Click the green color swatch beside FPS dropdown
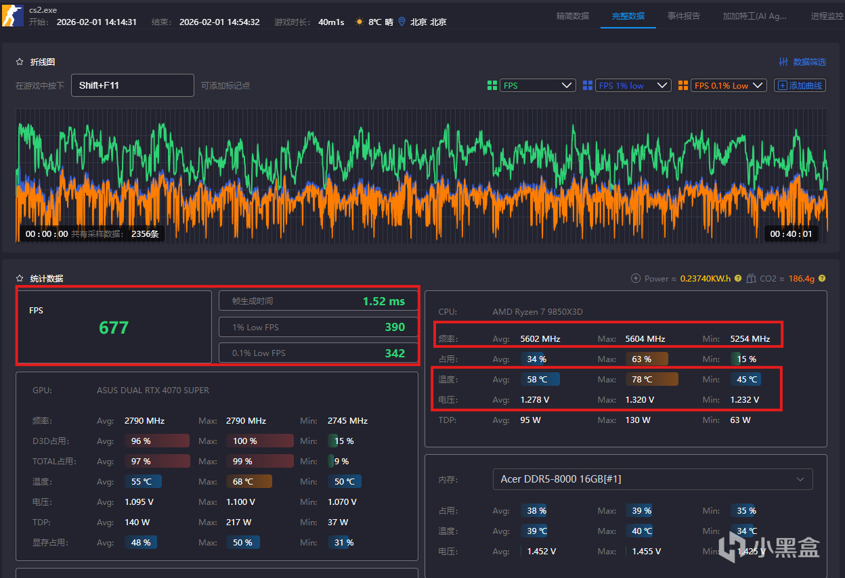This screenshot has height=578, width=845. click(492, 85)
